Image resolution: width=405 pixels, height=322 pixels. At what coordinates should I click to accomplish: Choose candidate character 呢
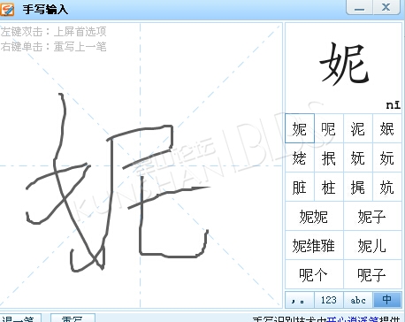tap(329, 128)
